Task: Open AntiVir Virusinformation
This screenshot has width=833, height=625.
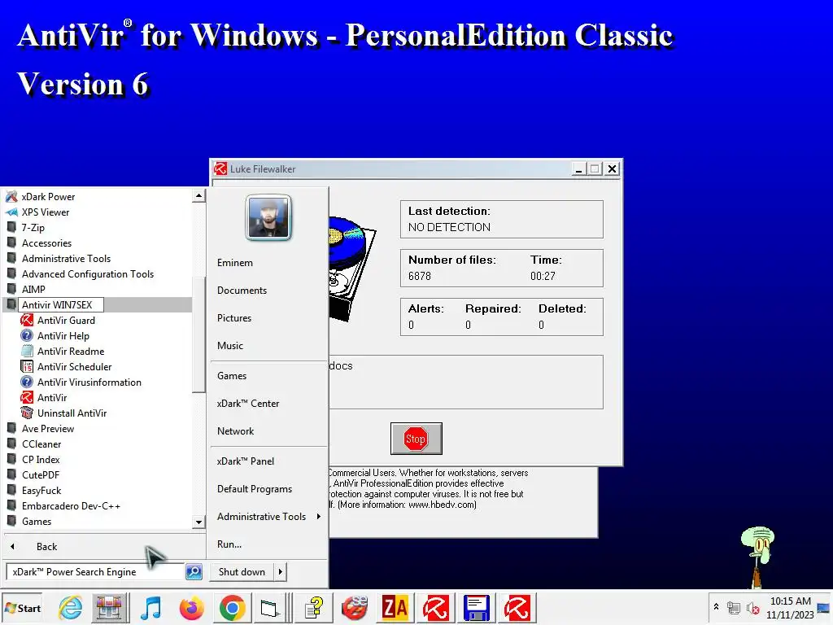Action: (x=89, y=382)
